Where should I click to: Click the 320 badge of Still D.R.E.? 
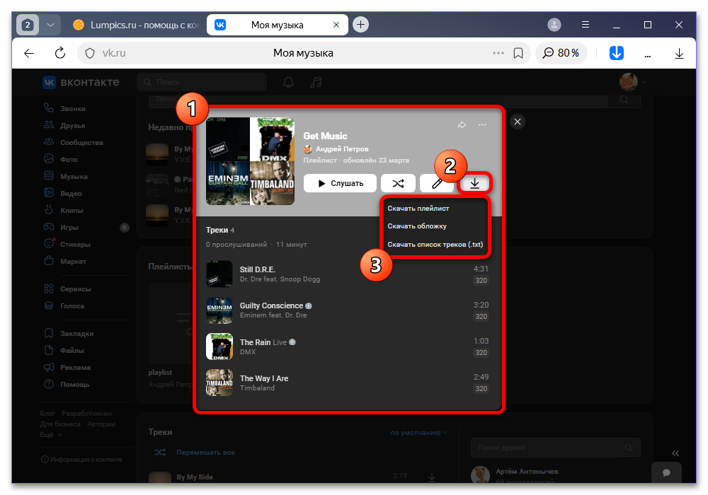[481, 281]
